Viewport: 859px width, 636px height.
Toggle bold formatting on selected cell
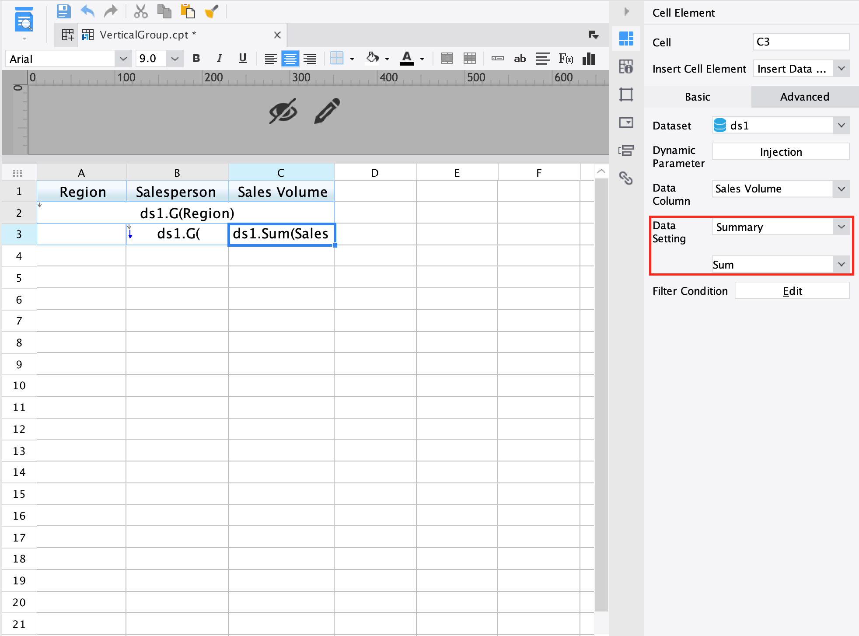pyautogui.click(x=196, y=58)
